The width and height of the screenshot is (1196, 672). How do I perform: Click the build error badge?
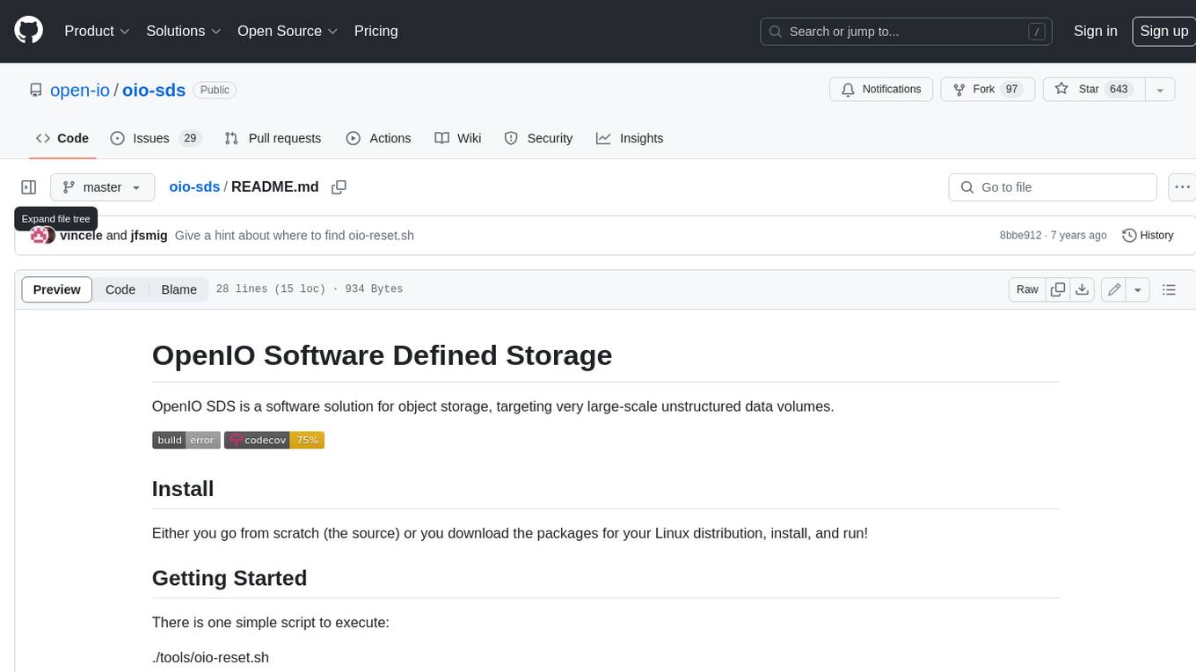[186, 440]
